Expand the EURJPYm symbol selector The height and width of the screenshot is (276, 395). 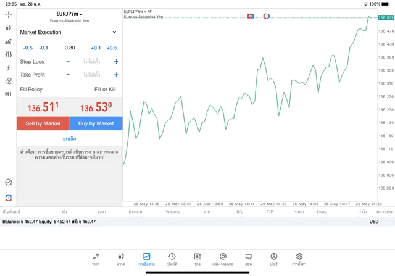click(x=69, y=14)
